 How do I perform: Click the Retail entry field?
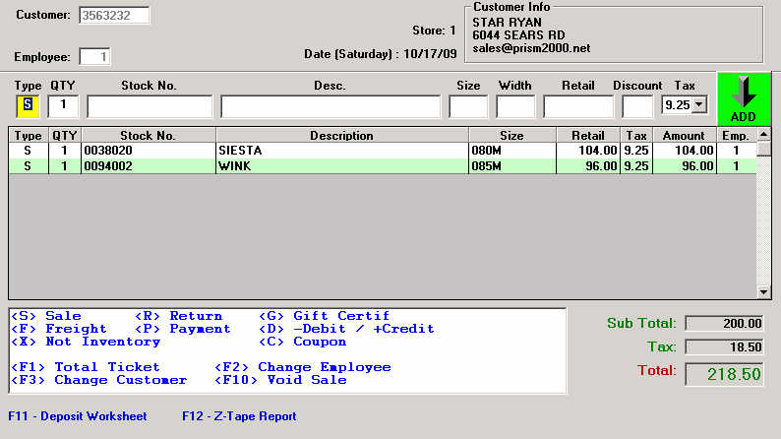tap(577, 105)
